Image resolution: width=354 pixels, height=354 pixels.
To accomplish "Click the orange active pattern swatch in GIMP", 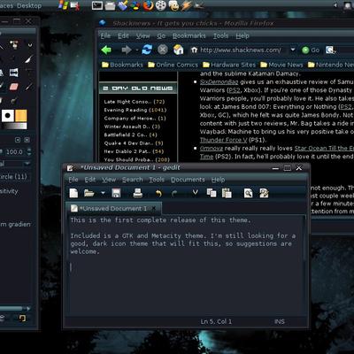I will (x=21, y=116).
